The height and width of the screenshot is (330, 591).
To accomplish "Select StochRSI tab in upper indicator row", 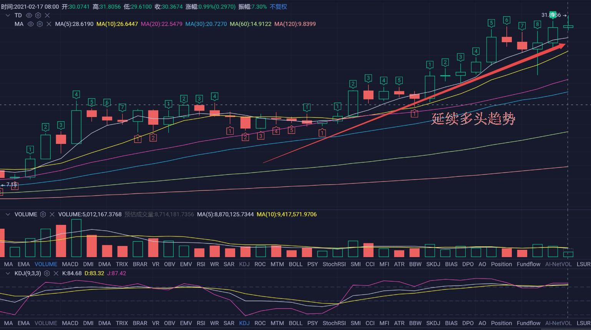I will tap(334, 264).
